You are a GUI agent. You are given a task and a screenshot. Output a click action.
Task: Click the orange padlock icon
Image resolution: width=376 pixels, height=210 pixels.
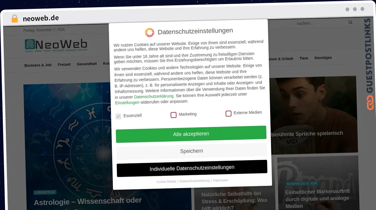tap(14, 18)
